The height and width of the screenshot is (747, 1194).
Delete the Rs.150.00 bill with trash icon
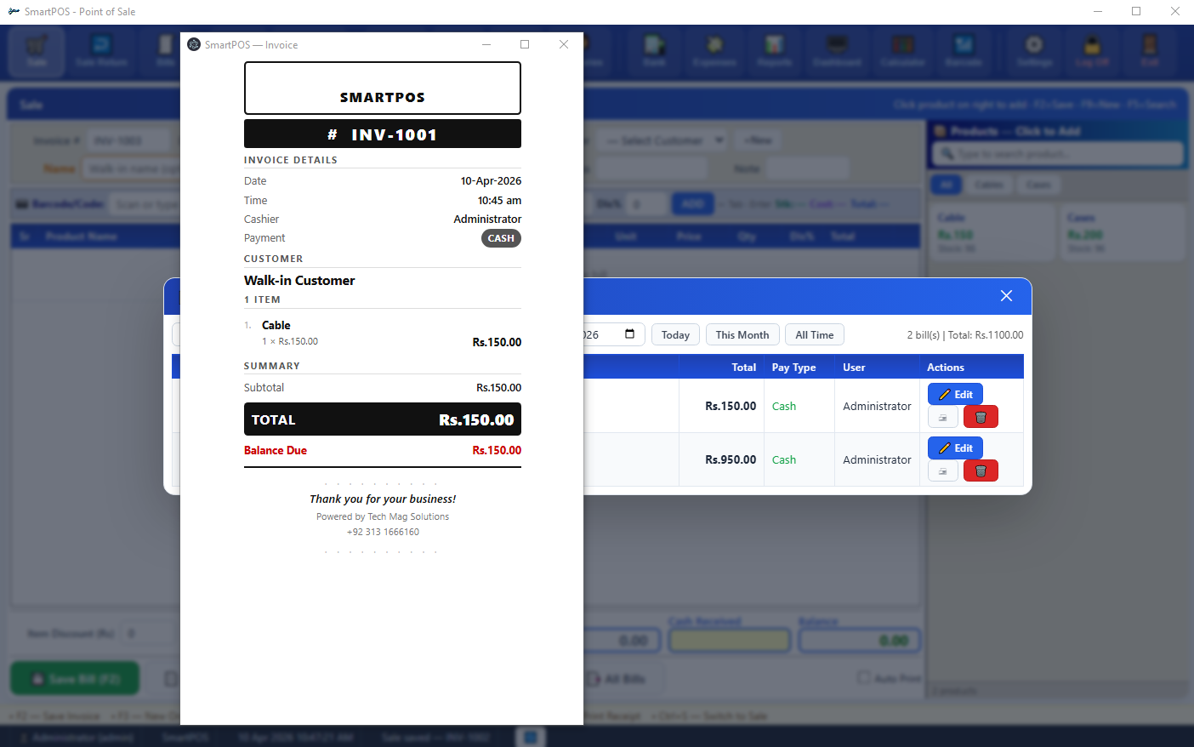pyautogui.click(x=980, y=417)
